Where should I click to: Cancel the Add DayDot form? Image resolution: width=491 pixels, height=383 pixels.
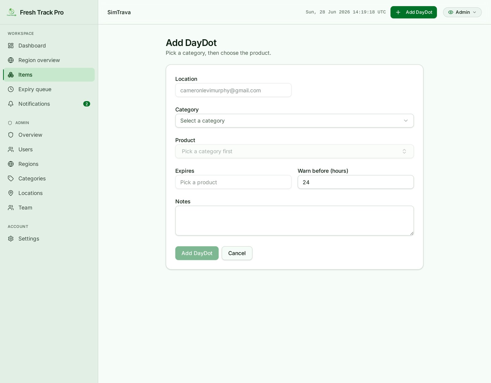(237, 253)
